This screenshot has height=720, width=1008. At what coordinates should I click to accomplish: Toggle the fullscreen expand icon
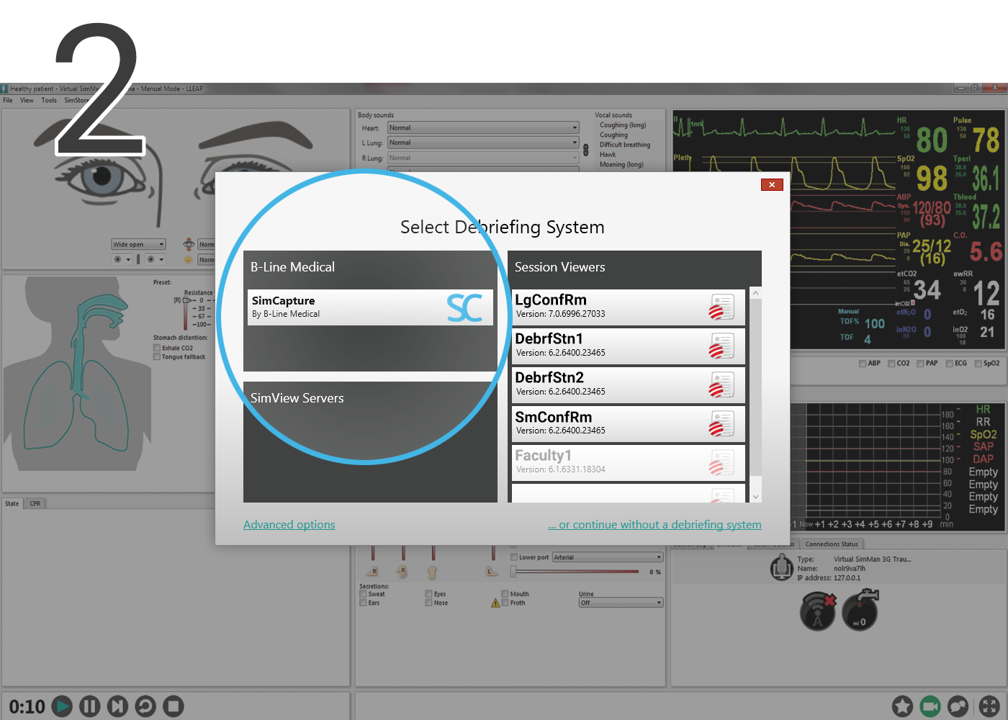pyautogui.click(x=989, y=706)
